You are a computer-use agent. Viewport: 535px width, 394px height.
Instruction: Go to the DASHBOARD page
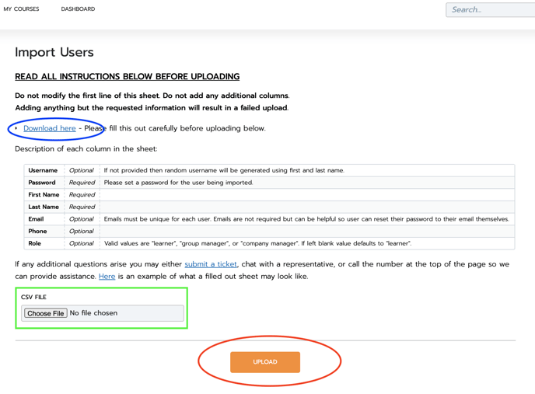click(78, 9)
